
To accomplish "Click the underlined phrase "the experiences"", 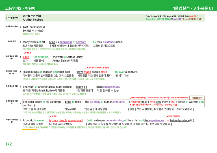I will point(154,120).
